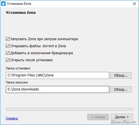Open Обзор for the download folder
Image resolution: width=139 pixels, height=125 pixels.
tap(121, 89)
